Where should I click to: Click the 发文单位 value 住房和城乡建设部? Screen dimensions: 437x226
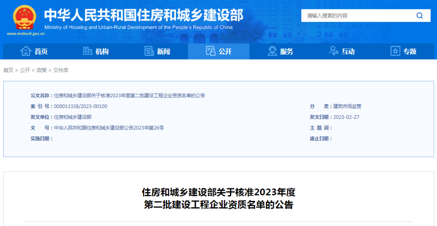pyautogui.click(x=73, y=117)
